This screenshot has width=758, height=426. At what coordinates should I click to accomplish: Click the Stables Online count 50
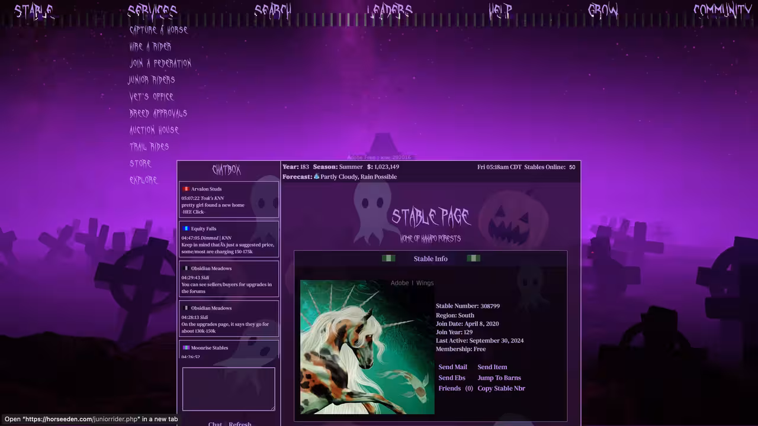pos(572,167)
